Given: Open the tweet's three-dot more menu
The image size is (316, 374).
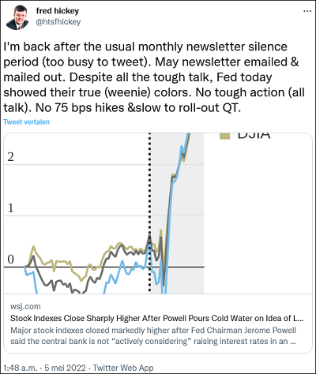Looking at the screenshot, I should [x=307, y=11].
